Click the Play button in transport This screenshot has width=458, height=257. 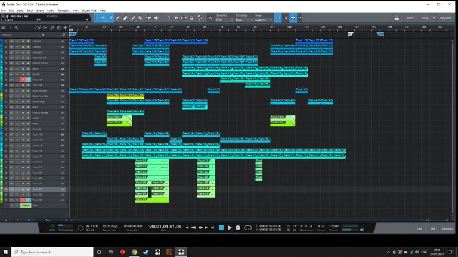click(230, 228)
